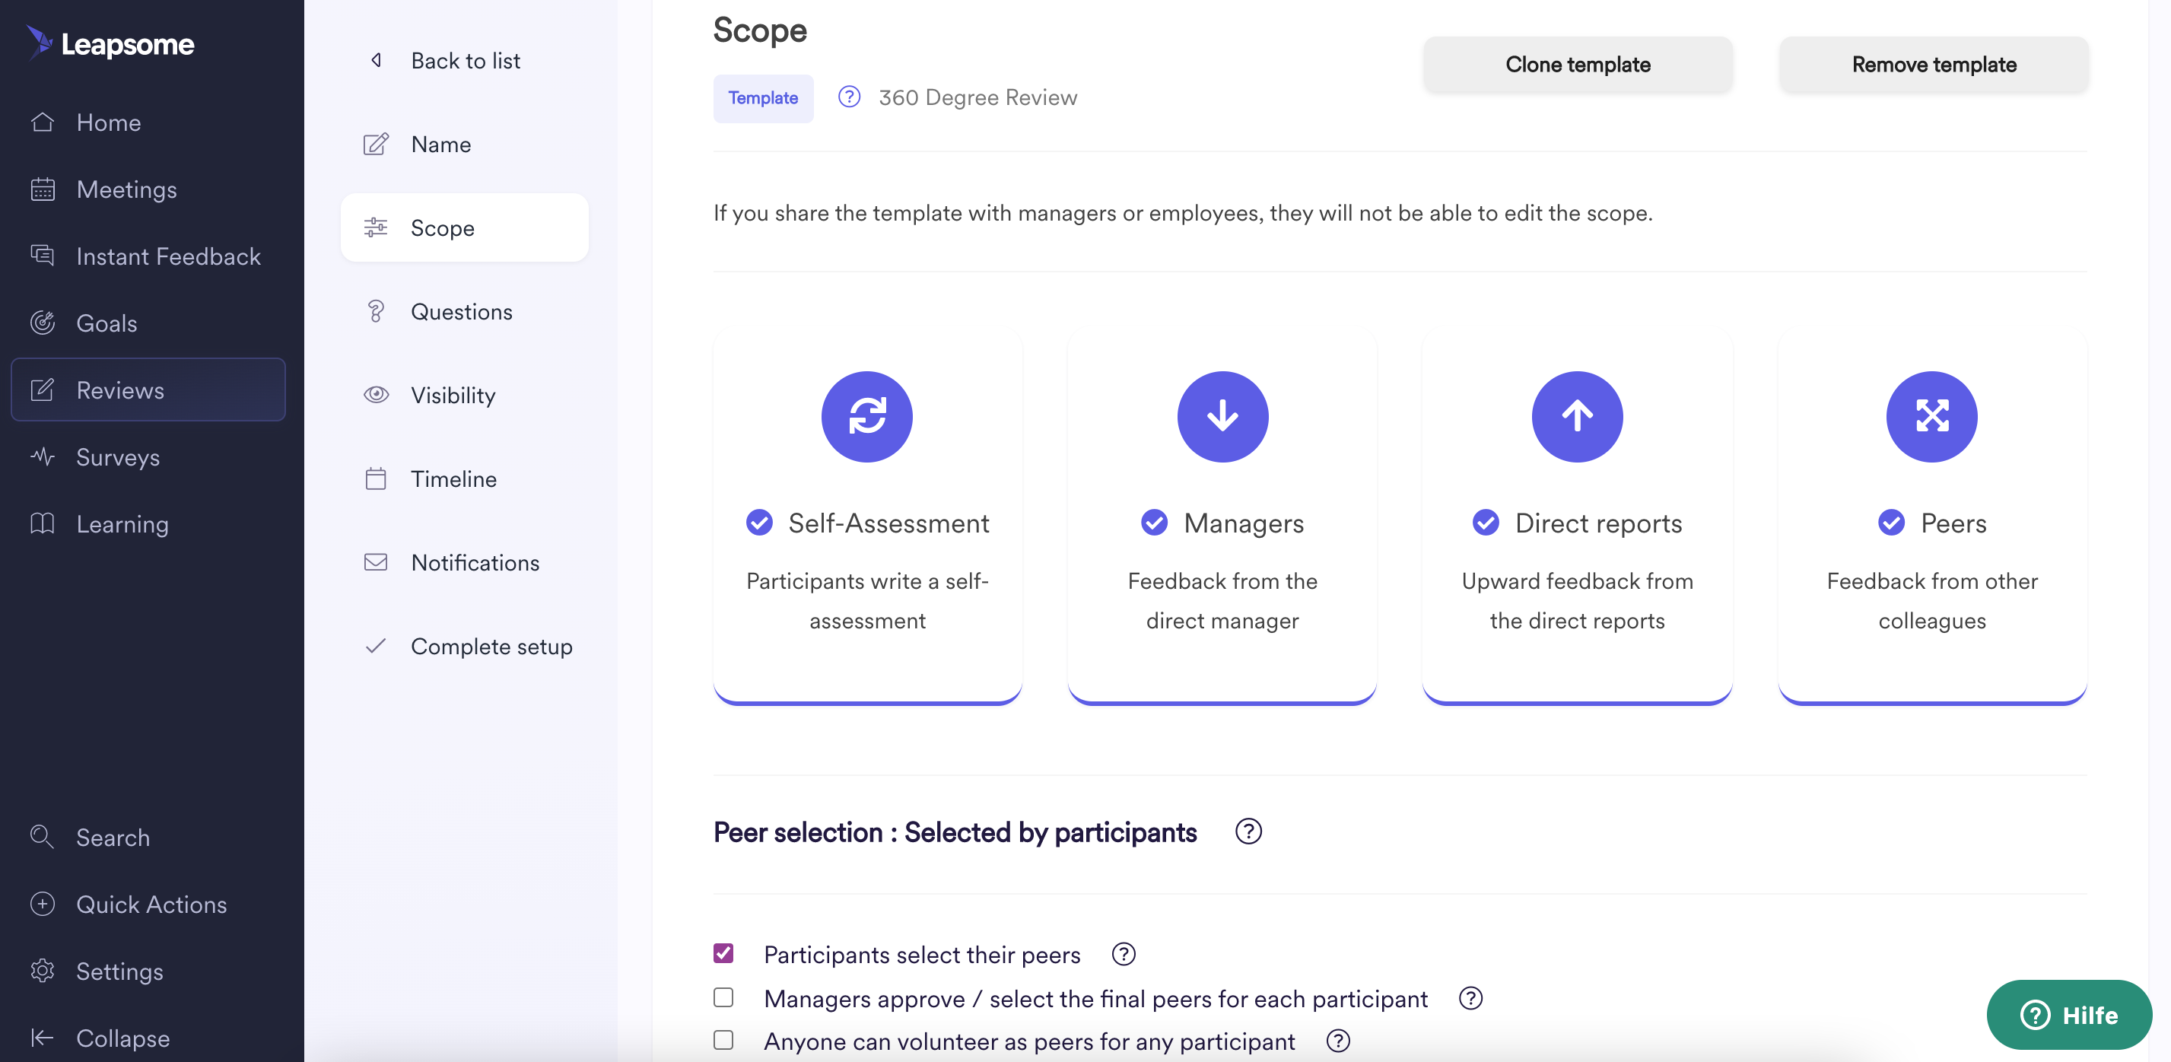Viewport: 2171px width, 1062px height.
Task: Toggle the Peers checkmark
Action: (x=1891, y=523)
